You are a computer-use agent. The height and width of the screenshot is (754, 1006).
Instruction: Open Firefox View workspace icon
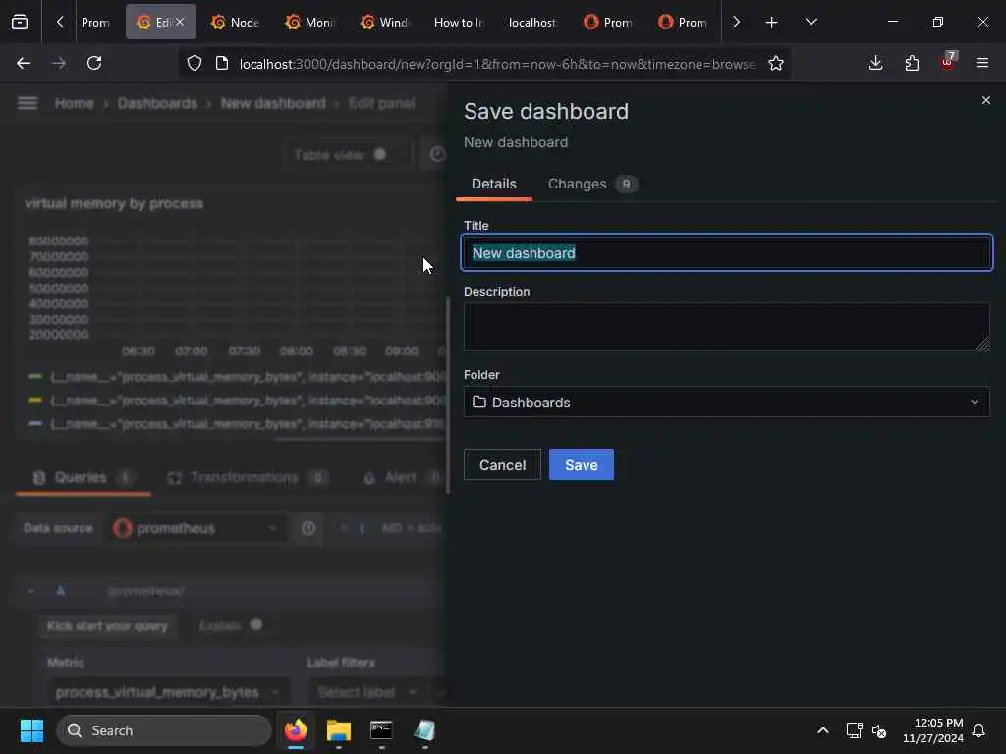point(20,23)
